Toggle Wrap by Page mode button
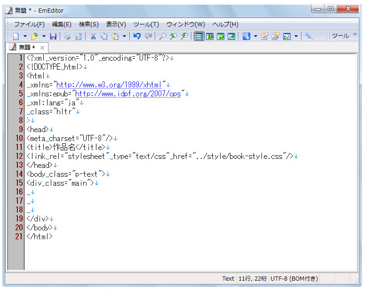This screenshot has width=365, height=291. point(231,37)
